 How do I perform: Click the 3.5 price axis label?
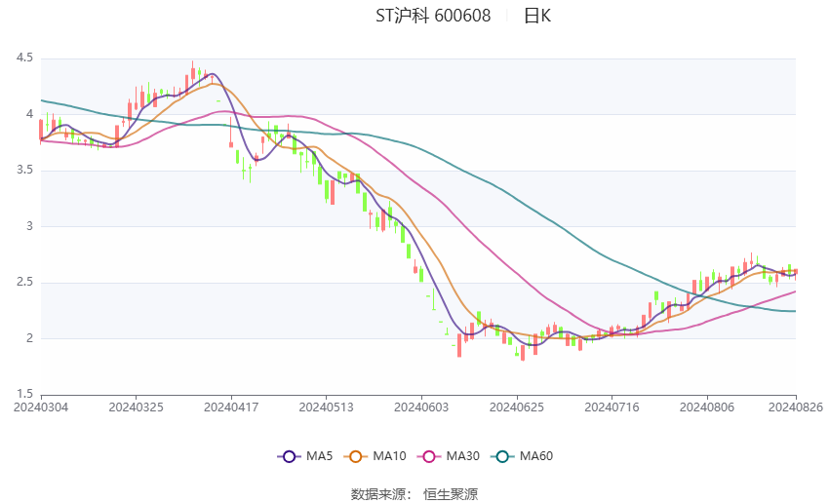(24, 171)
